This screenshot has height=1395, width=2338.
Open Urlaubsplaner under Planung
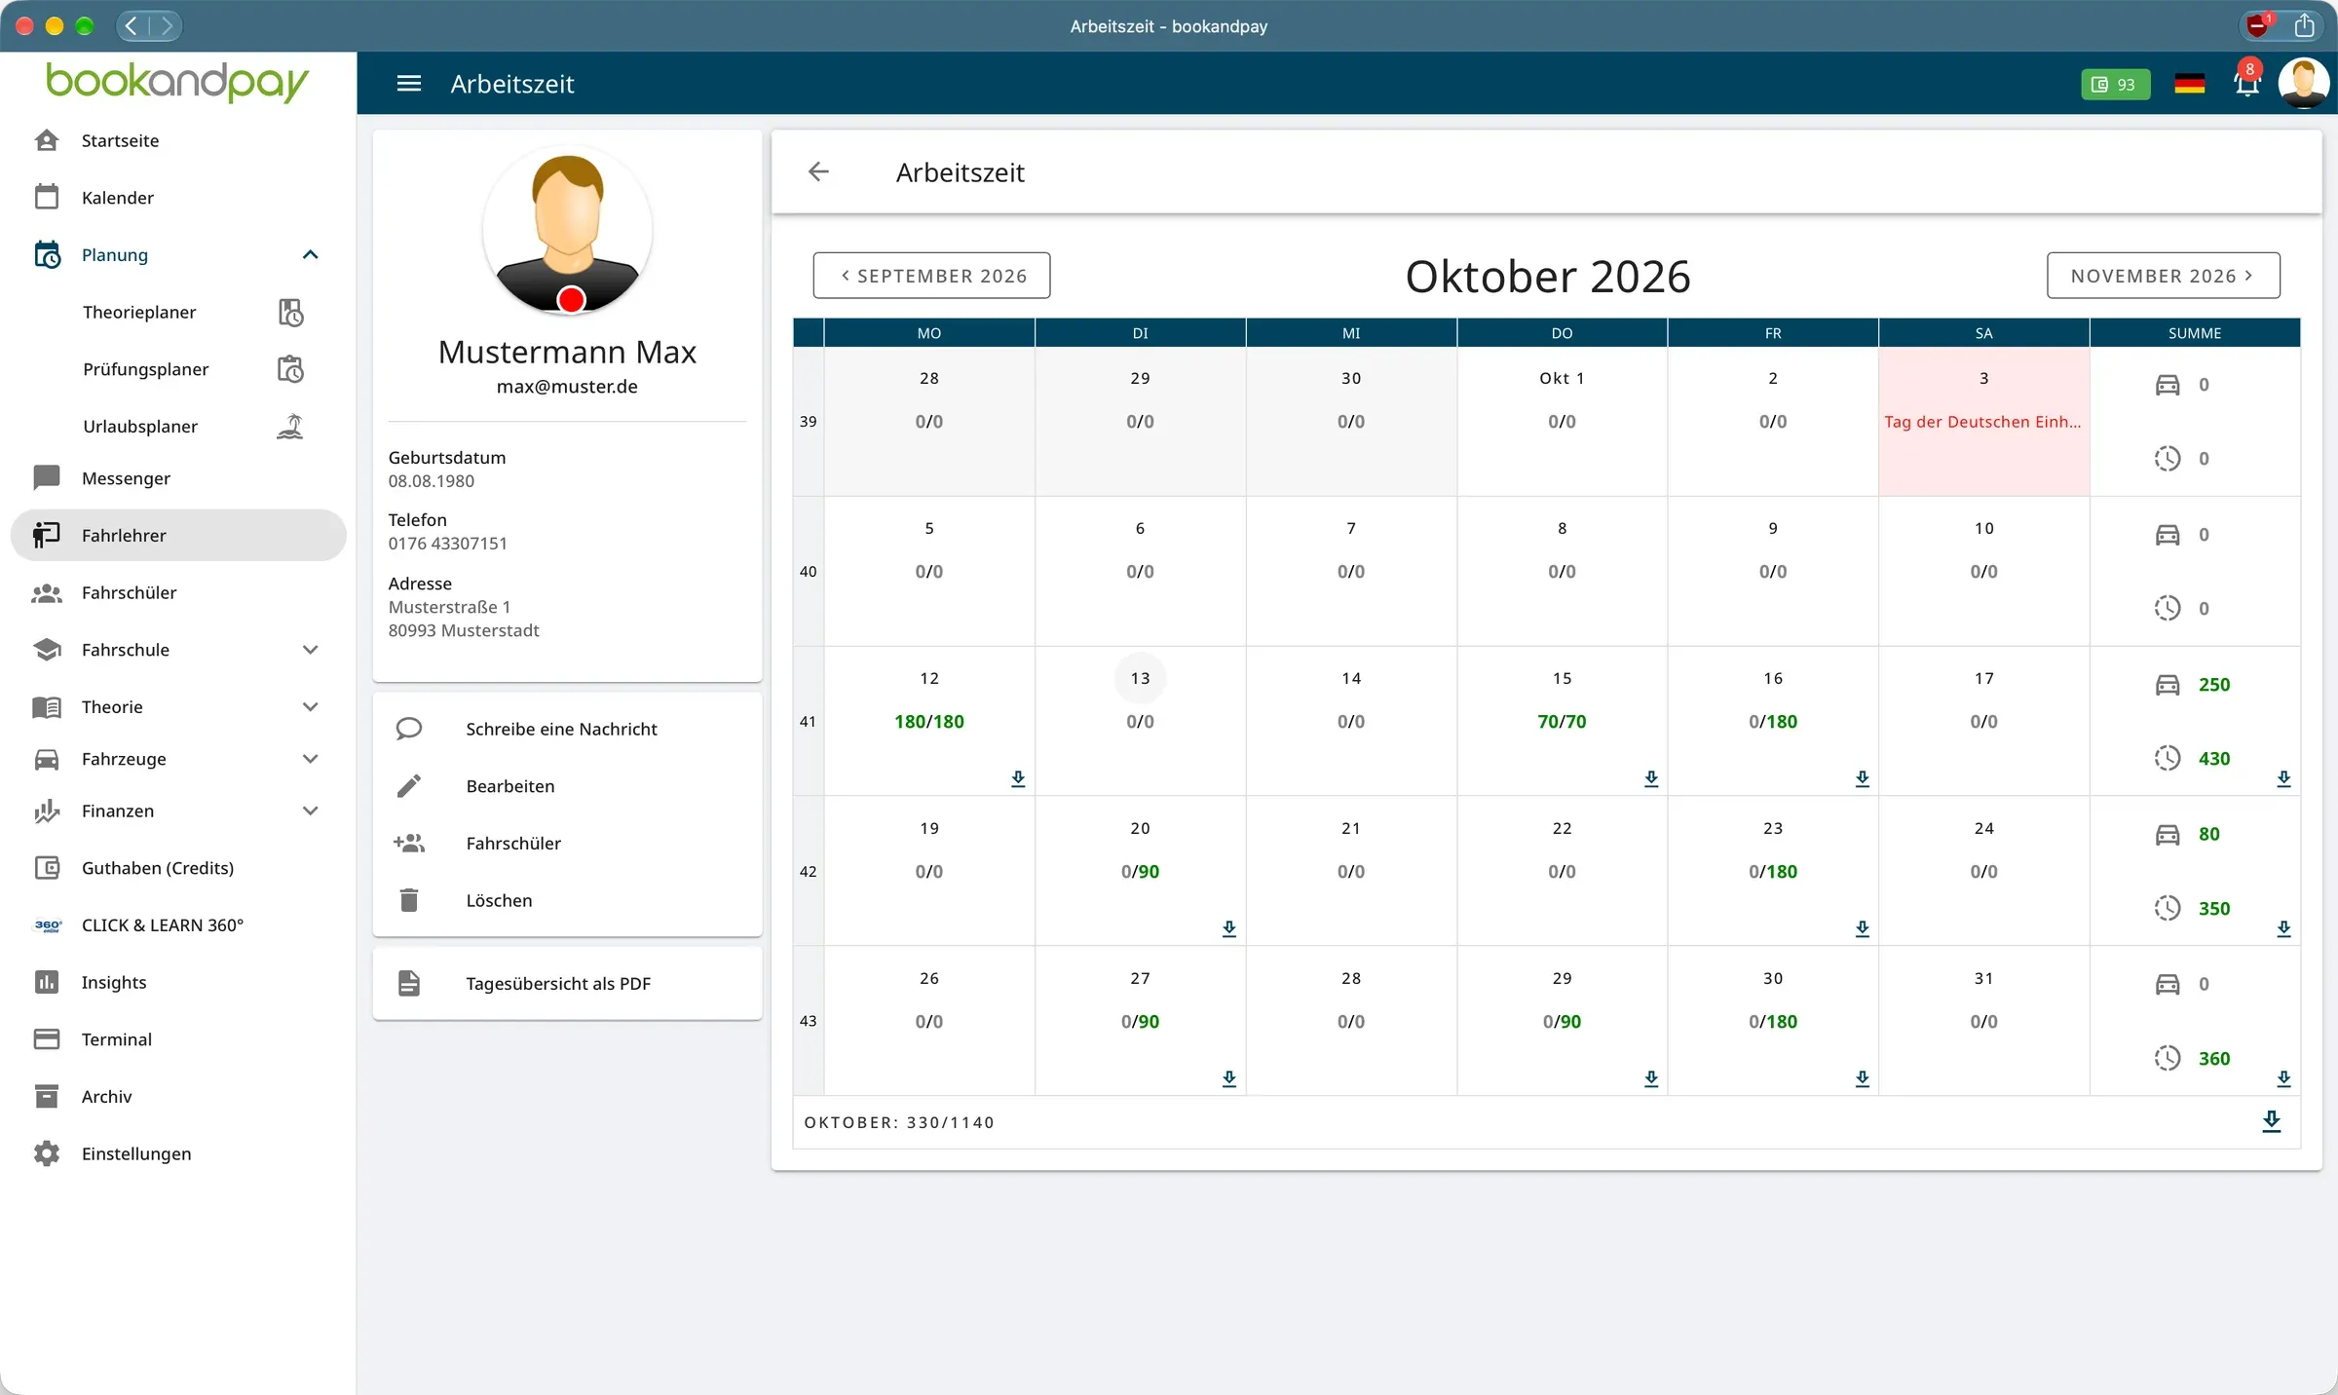[178, 427]
